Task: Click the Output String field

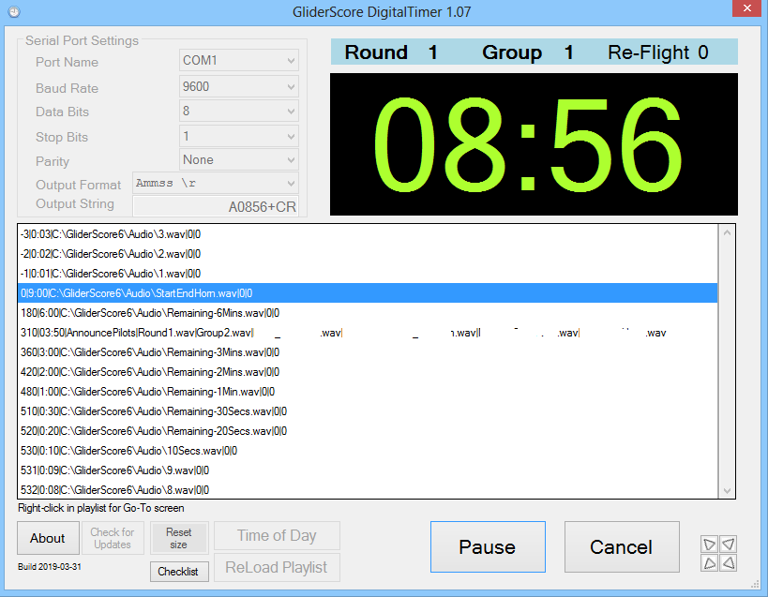Action: [216, 206]
